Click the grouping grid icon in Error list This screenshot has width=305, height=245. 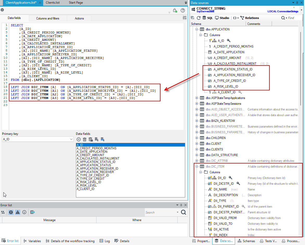tap(3, 212)
